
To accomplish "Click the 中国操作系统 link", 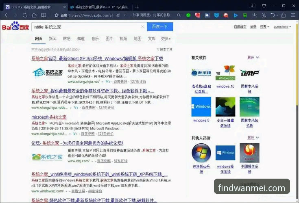I will tap(249, 169).
